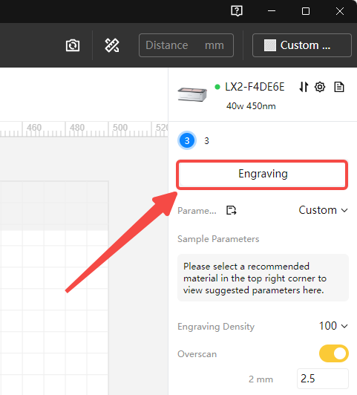This screenshot has width=357, height=395.
Task: Minimize the application window
Action: tap(272, 11)
